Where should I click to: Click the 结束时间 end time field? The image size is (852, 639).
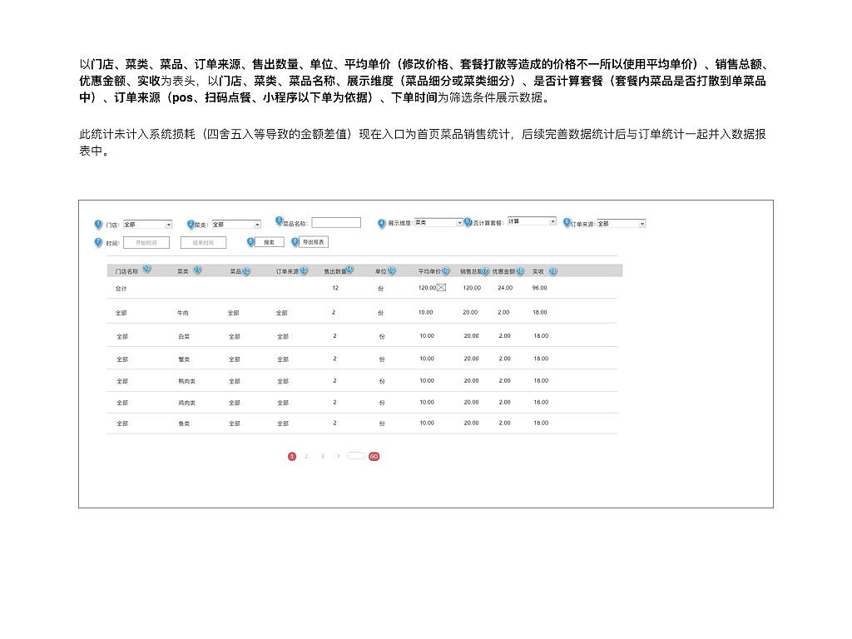pyautogui.click(x=203, y=243)
